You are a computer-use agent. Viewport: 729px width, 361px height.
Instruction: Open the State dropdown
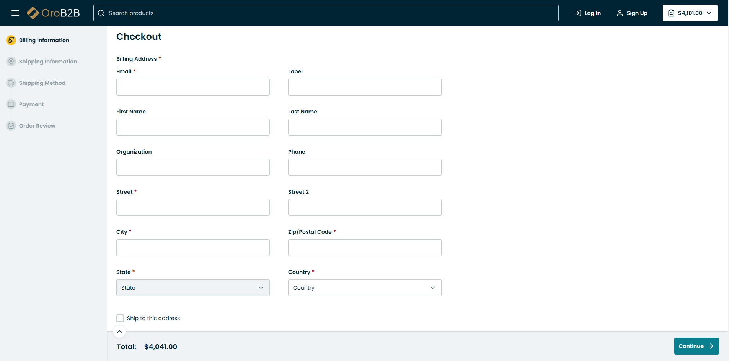click(193, 288)
